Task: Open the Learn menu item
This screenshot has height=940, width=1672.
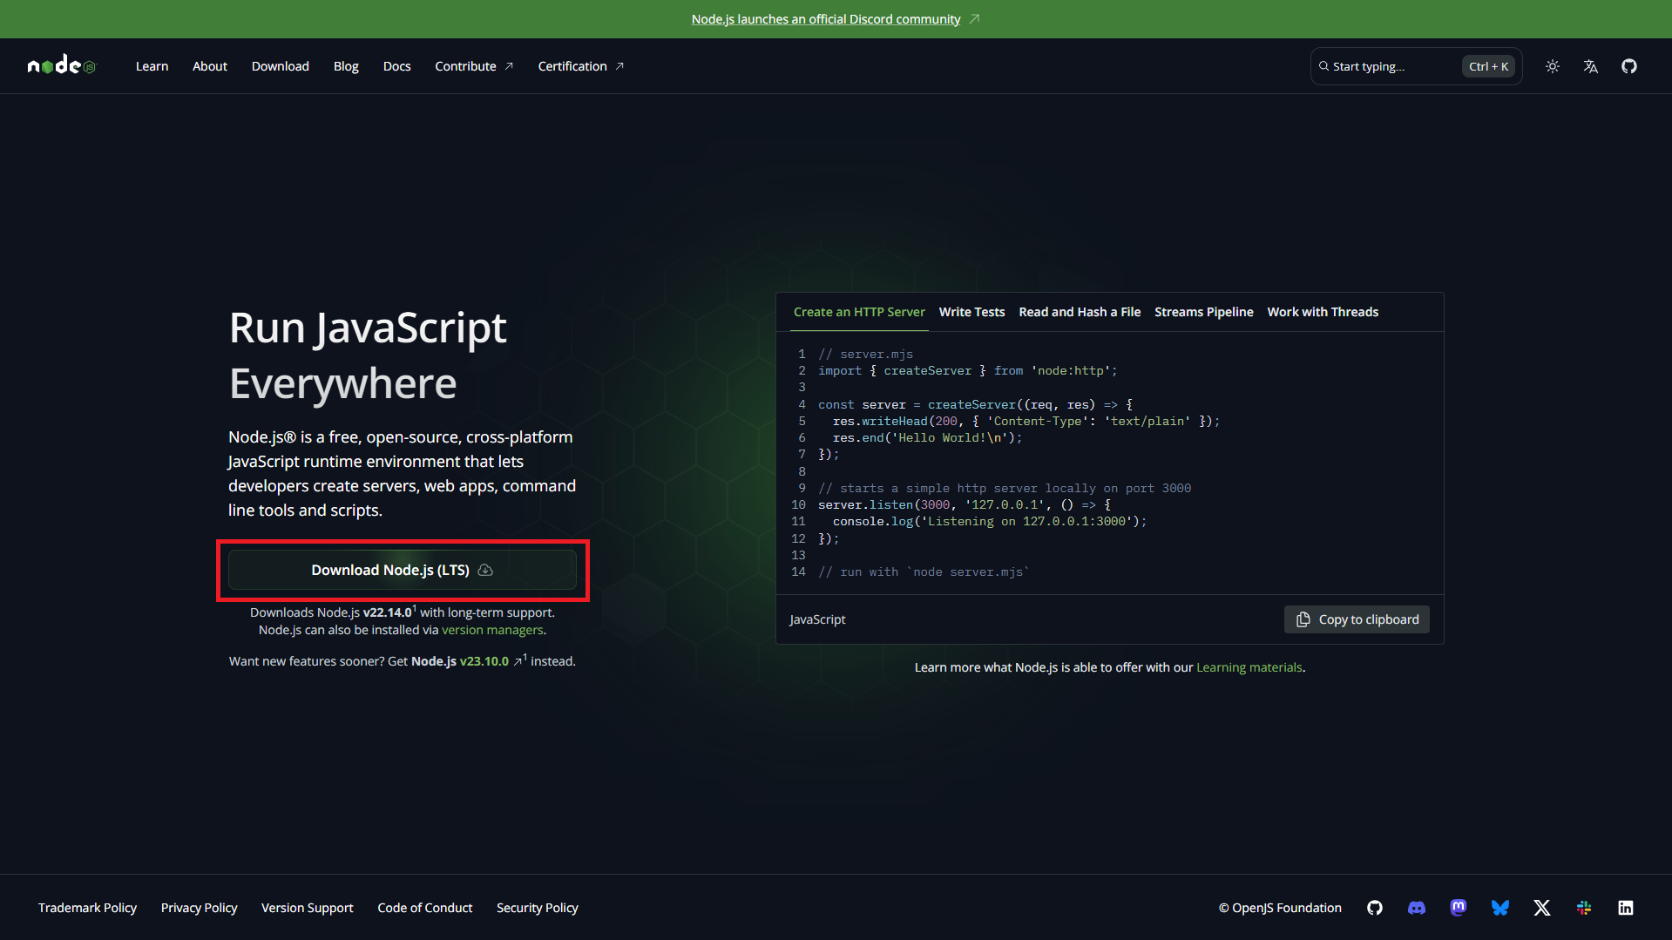Action: click(152, 66)
